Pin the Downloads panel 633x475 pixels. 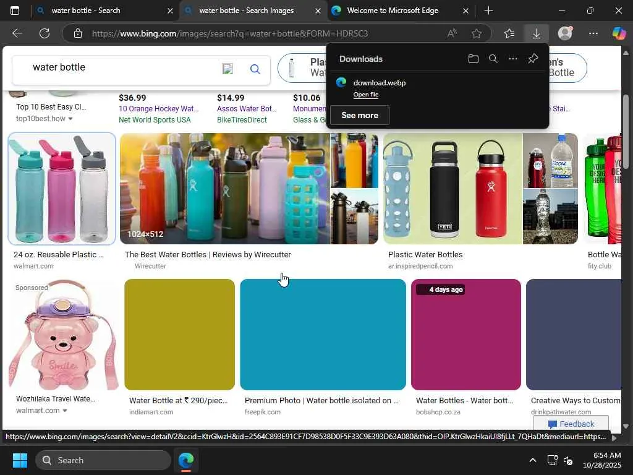[533, 59]
